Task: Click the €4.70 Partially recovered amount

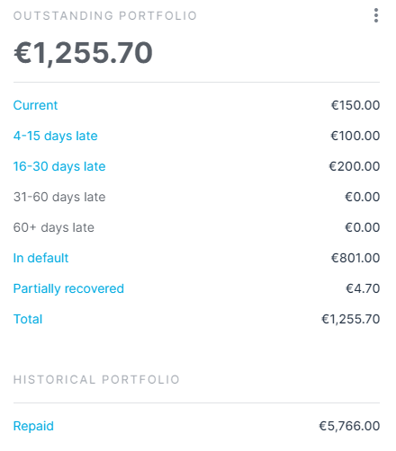Action: (363, 288)
